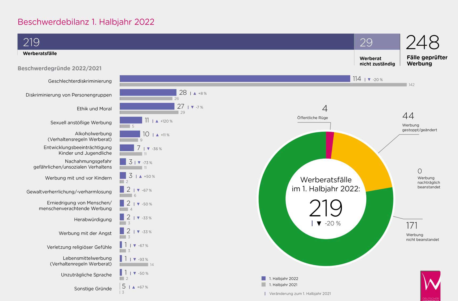Image resolution: width=458 pixels, height=301 pixels.
Task: Click the value 114 beside the longest purple bar
Action: 357,79
